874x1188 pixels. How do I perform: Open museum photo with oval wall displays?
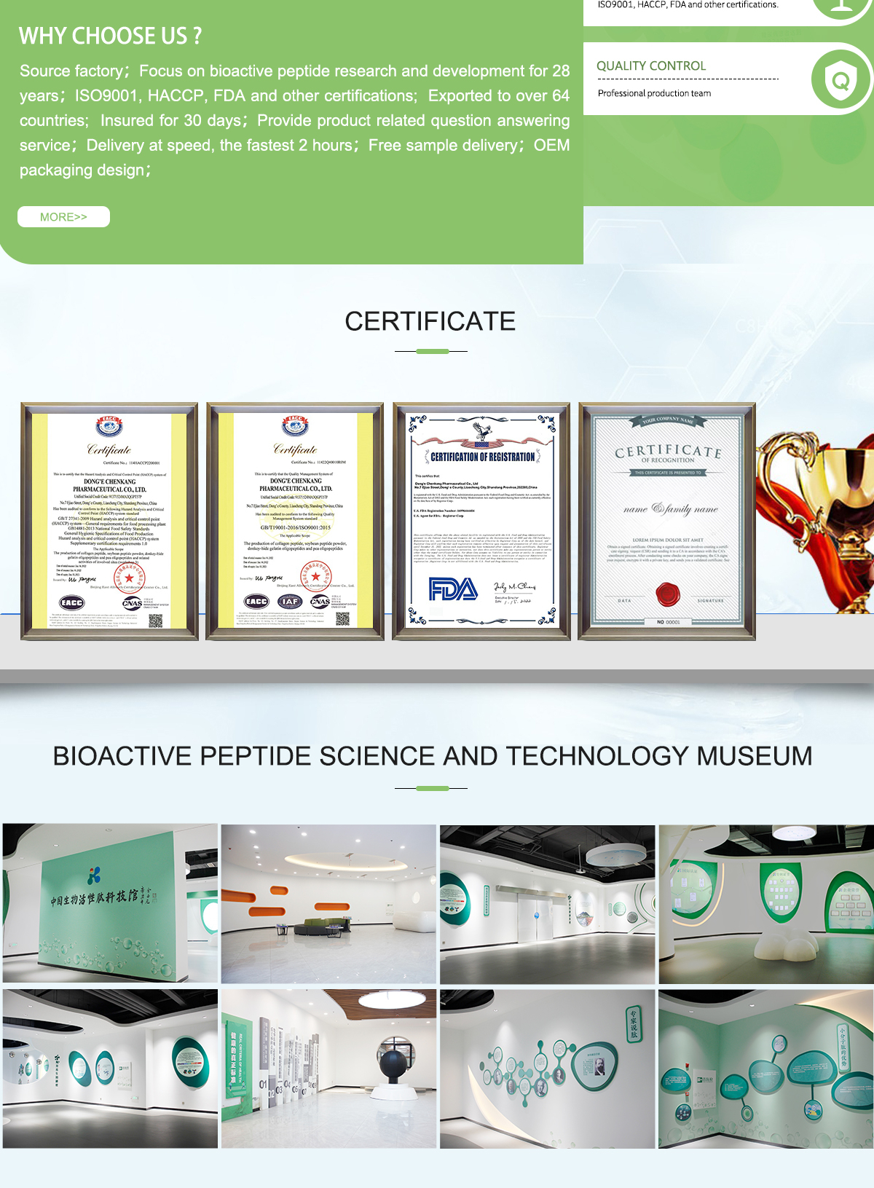click(110, 1069)
